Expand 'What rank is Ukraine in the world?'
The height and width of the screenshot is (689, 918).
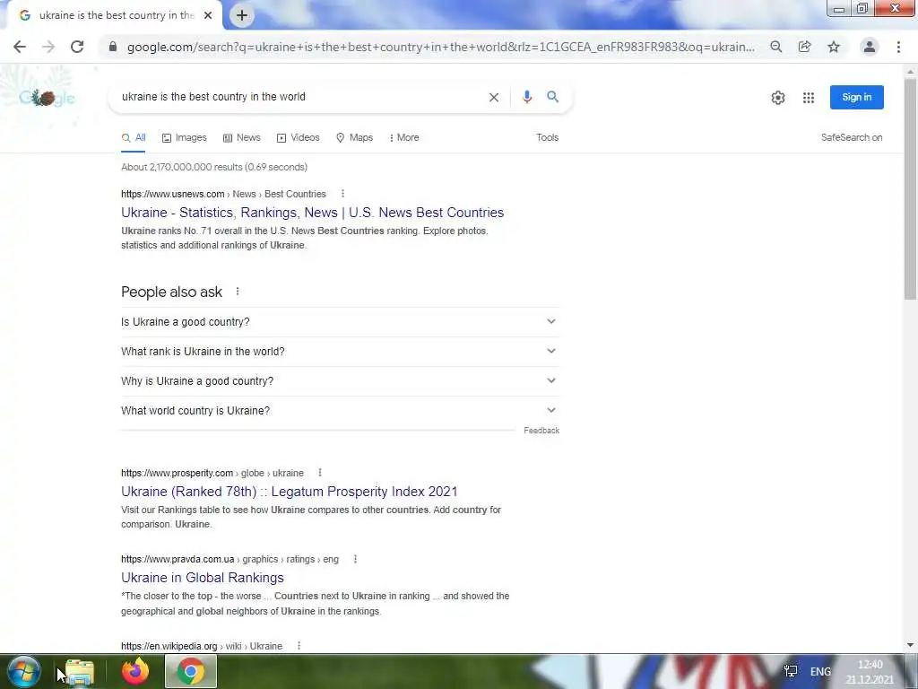pyautogui.click(x=340, y=352)
